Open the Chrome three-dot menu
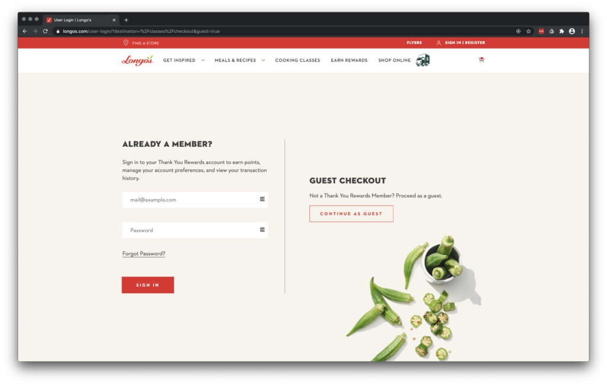Viewport: 607px width, 385px height. 582,31
